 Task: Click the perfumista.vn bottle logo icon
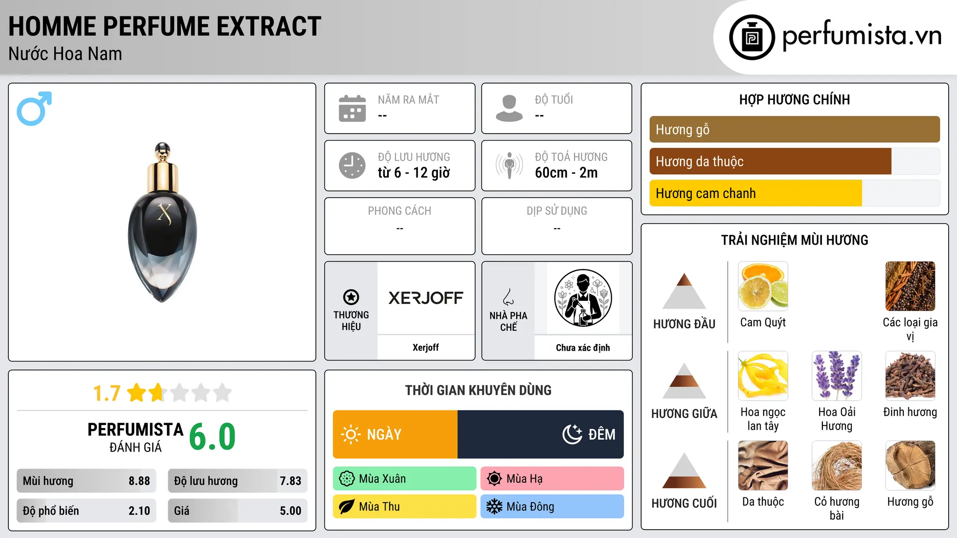(x=752, y=37)
